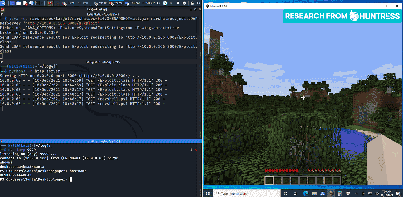The height and width of the screenshot is (197, 403).
Task: Launch terminal emulator from Kali panel
Action: coord(37,3)
